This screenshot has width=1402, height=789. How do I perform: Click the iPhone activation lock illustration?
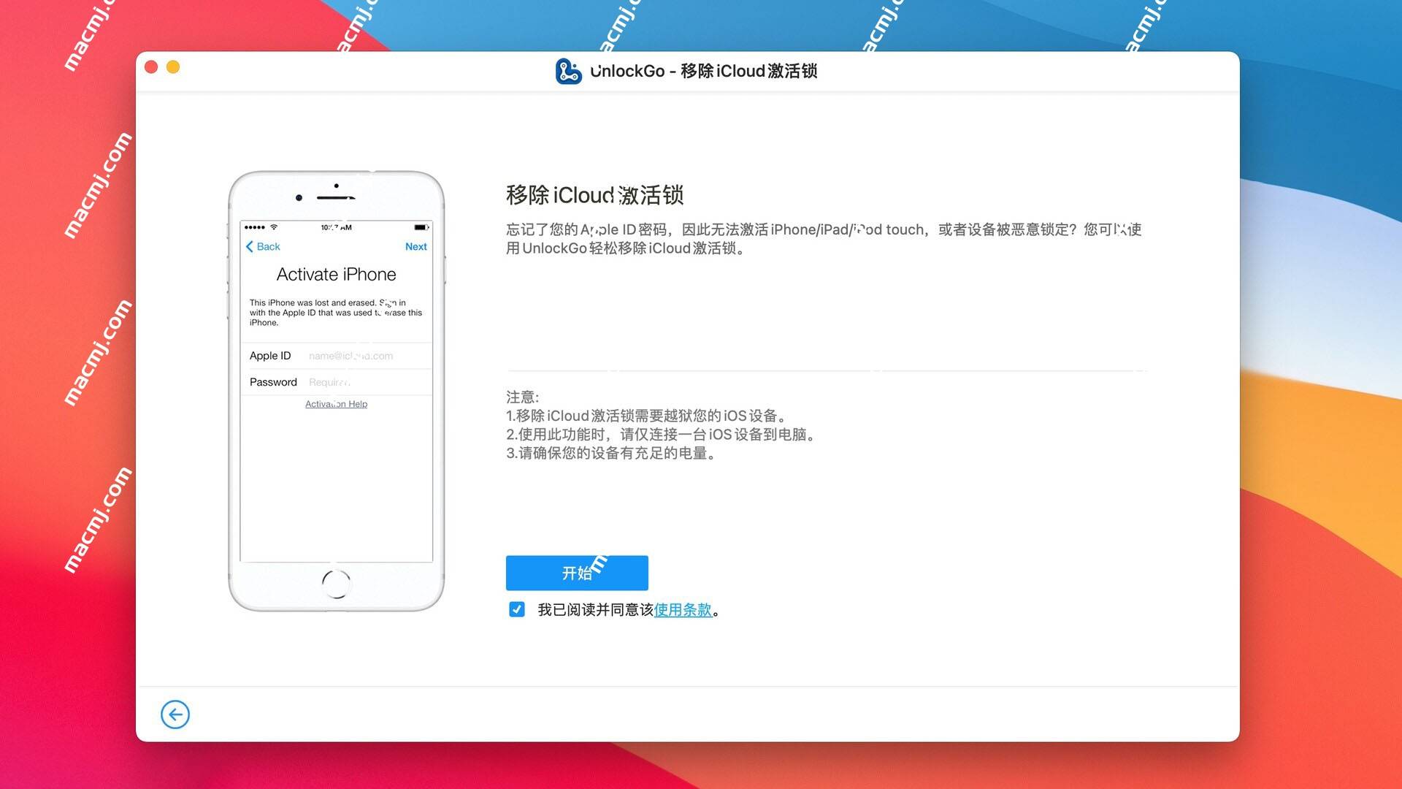(x=337, y=391)
